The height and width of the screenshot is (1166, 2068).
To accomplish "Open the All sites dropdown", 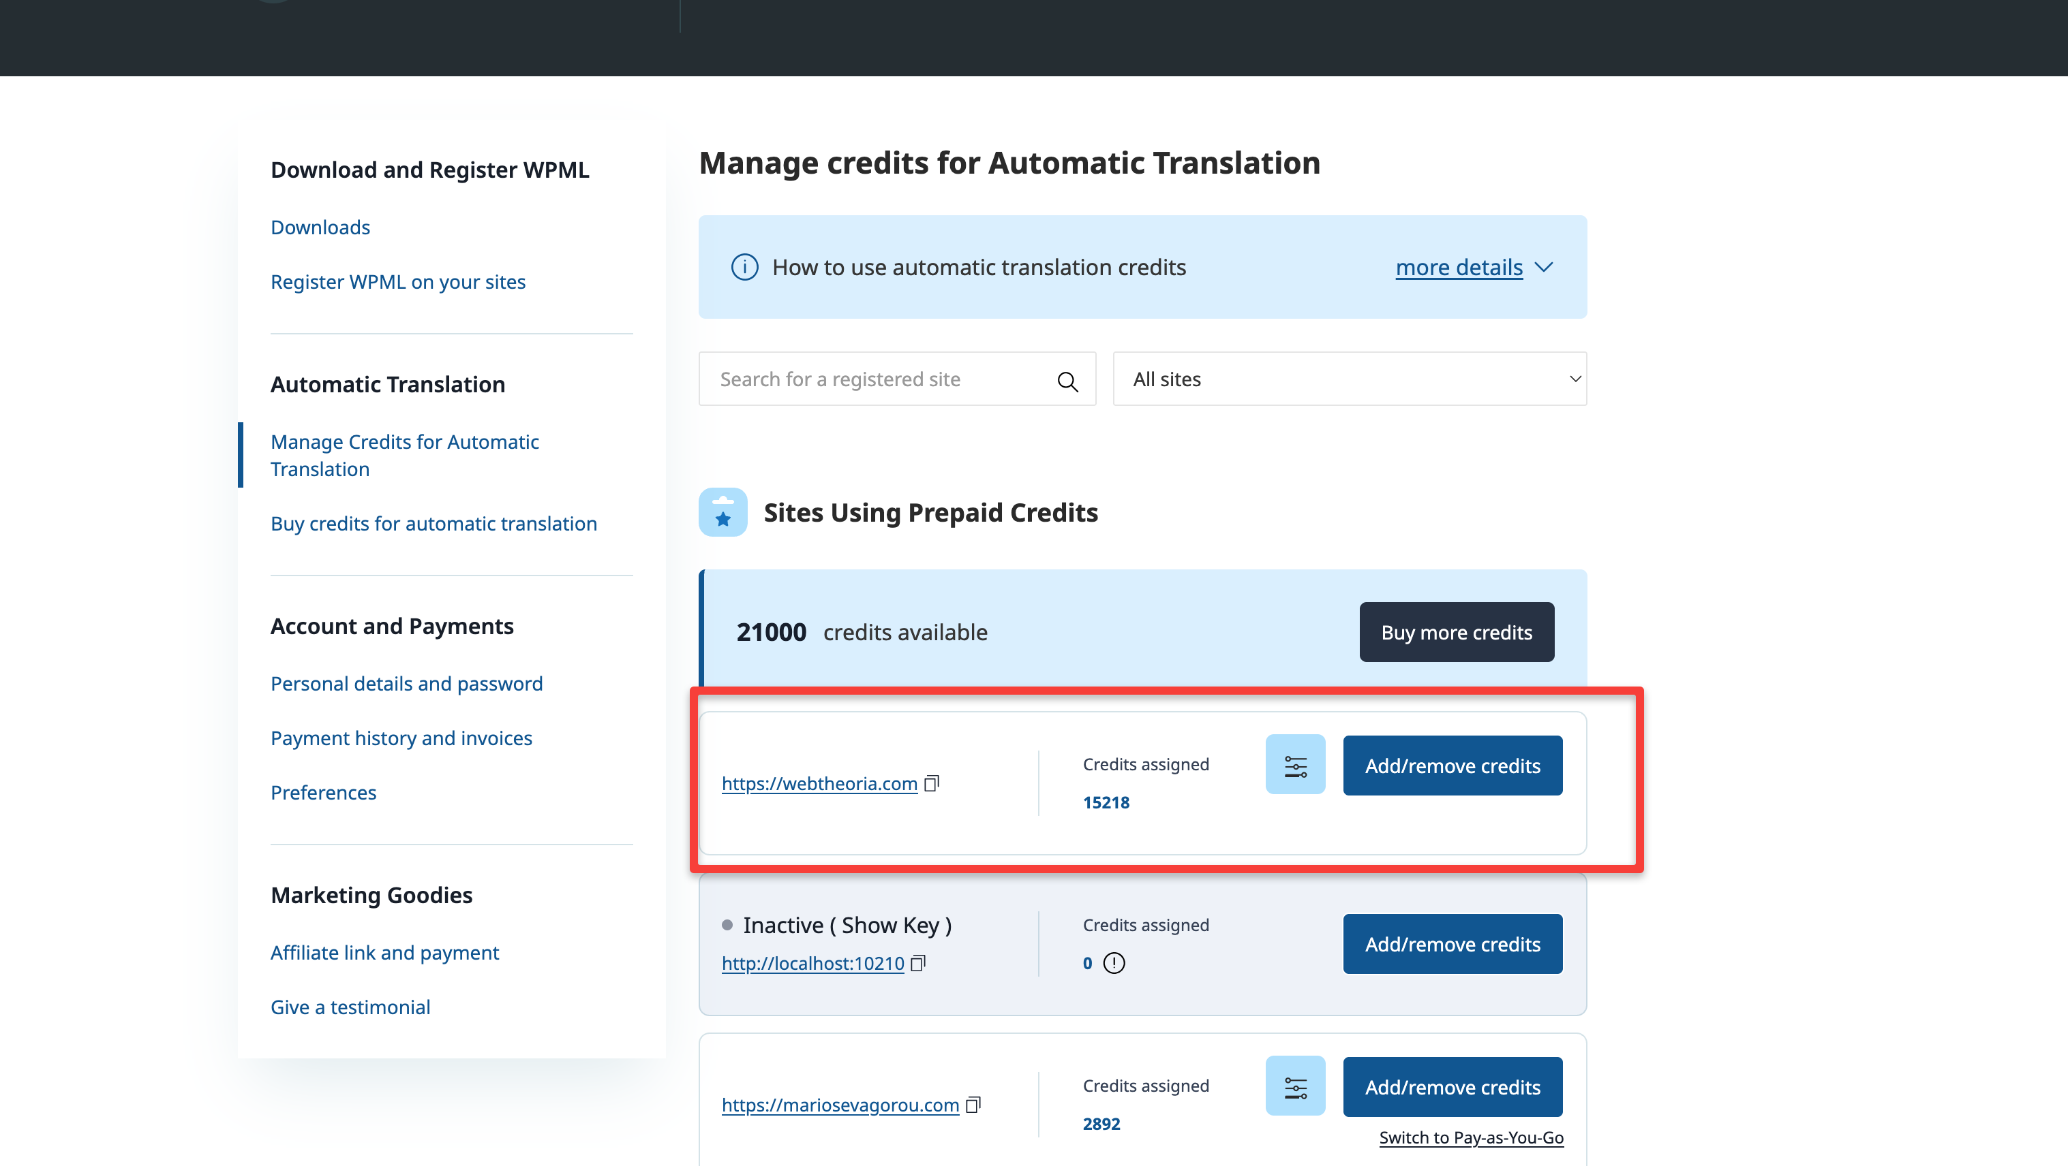I will click(x=1349, y=379).
